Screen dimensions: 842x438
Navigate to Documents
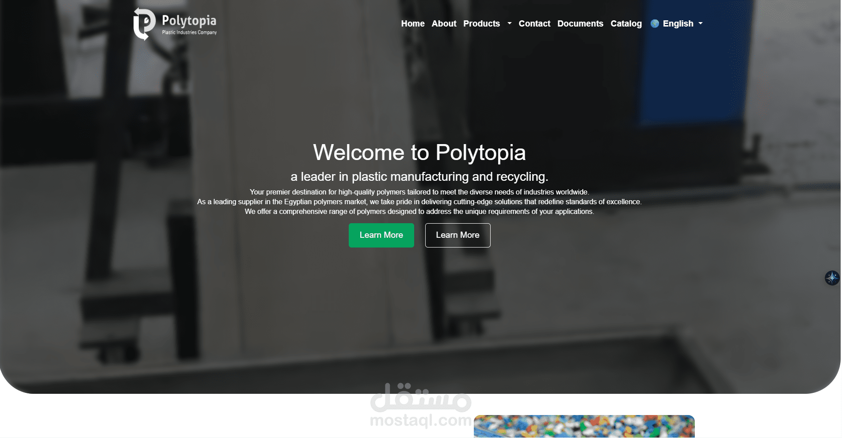coord(580,23)
